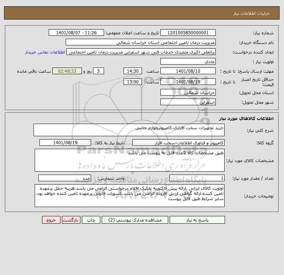Open اطلاعات تماس خریدار link

pos(45,52)
